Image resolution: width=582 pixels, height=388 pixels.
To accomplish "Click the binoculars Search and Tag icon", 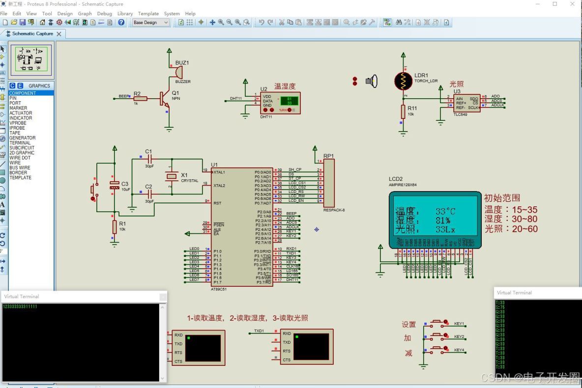I will click(399, 23).
